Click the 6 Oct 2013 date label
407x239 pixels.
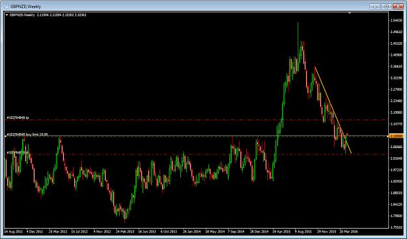[169, 231]
